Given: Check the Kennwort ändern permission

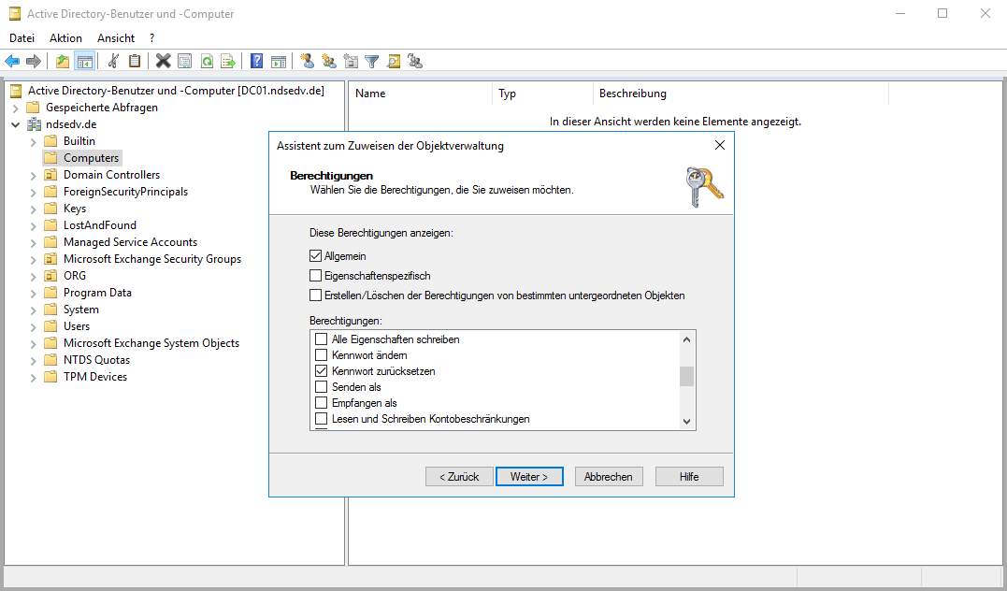Looking at the screenshot, I should 322,355.
